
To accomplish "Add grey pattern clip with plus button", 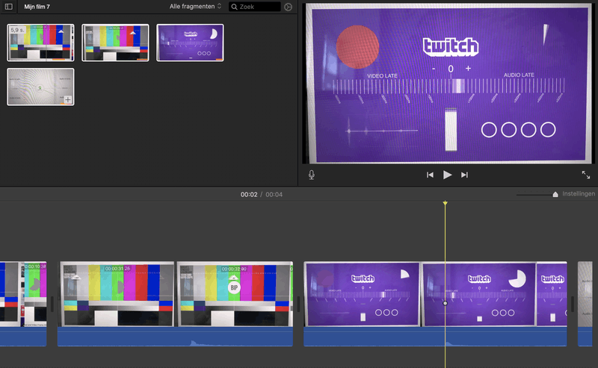I will coord(68,99).
